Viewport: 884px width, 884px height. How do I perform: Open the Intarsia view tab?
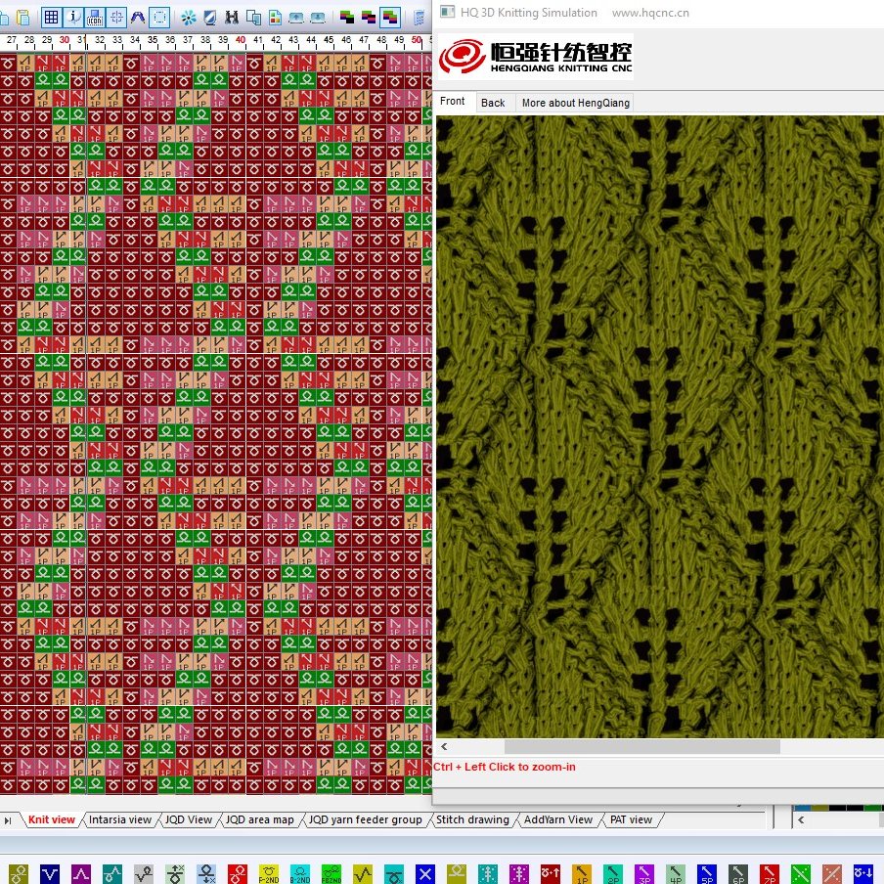(x=120, y=819)
